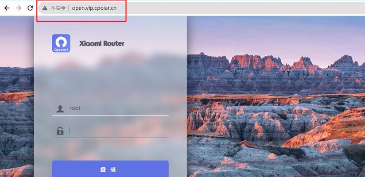Reload the page with the refresh icon
The width and height of the screenshot is (365, 177).
30,8
